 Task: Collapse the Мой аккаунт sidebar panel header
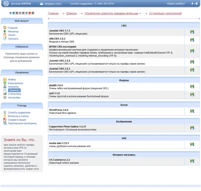22,21
